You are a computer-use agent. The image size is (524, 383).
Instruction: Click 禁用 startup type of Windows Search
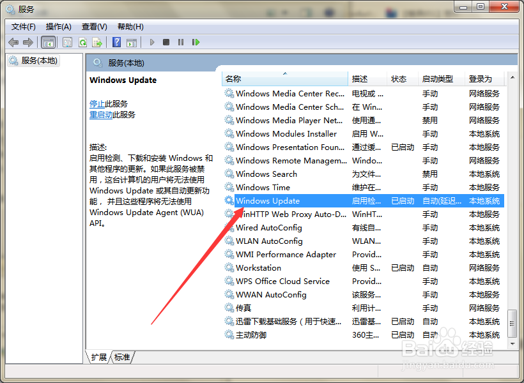[x=430, y=174]
